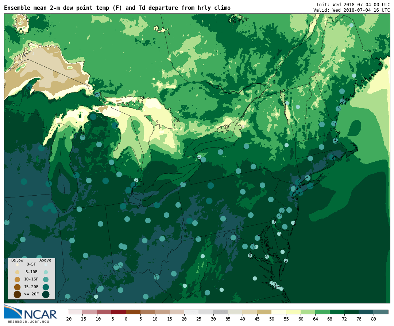
Task: Click colorbar segment between 20 and 25
Action: pyautogui.click(x=192, y=312)
